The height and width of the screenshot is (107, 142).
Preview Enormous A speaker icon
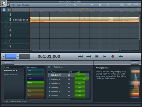[x=49, y=79]
